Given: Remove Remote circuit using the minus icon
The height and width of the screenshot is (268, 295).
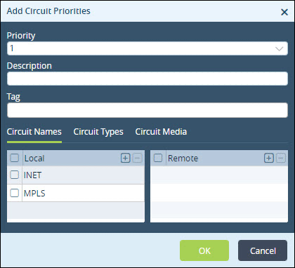Looking at the screenshot, I should [x=281, y=158].
